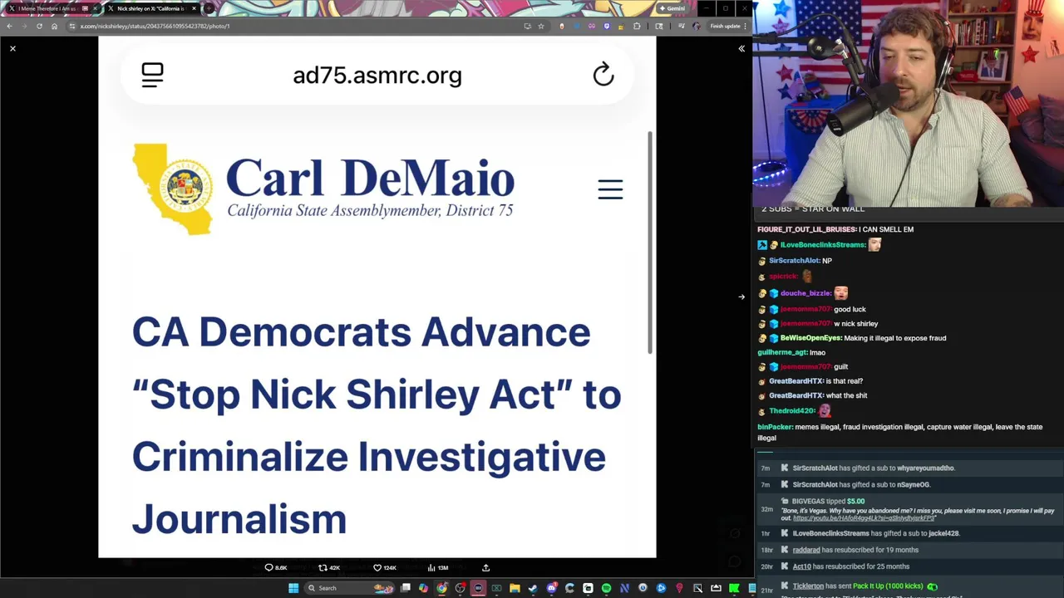Click Act10 in the resubscribed event
The height and width of the screenshot is (598, 1064).
801,566
